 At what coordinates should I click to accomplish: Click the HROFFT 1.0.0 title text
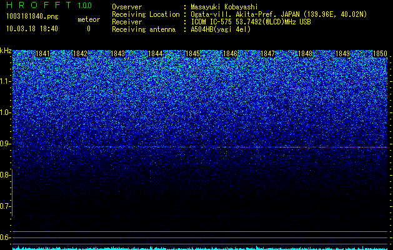click(49, 5)
